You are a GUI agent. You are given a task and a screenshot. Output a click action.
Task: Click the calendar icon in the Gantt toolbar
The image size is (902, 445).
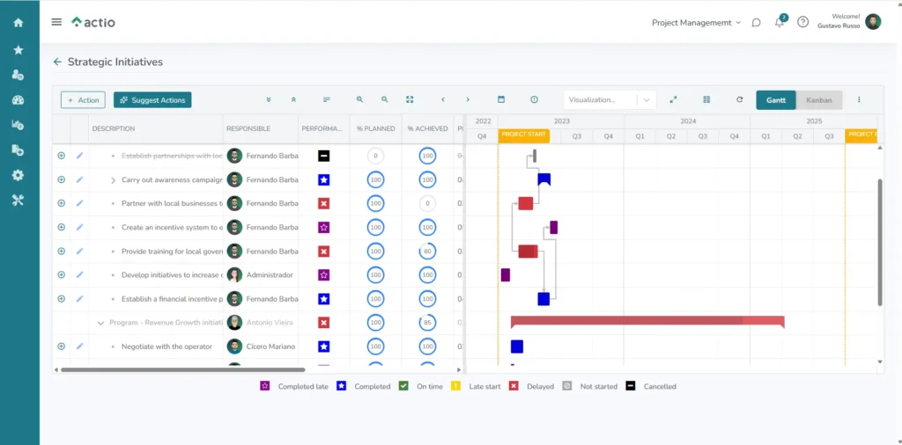501,100
